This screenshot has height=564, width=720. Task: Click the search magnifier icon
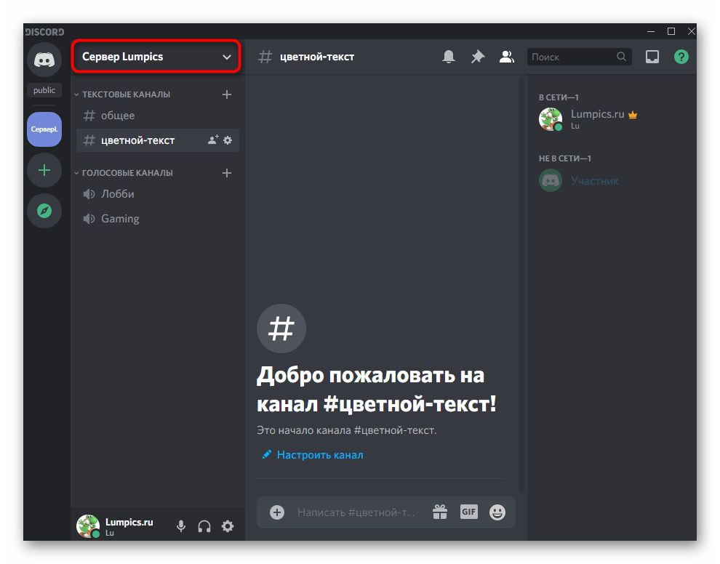pos(621,57)
